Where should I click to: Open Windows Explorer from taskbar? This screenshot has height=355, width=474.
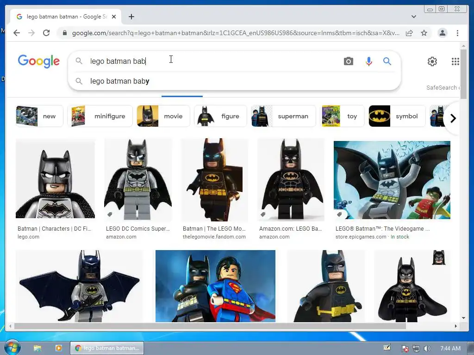click(x=37, y=348)
